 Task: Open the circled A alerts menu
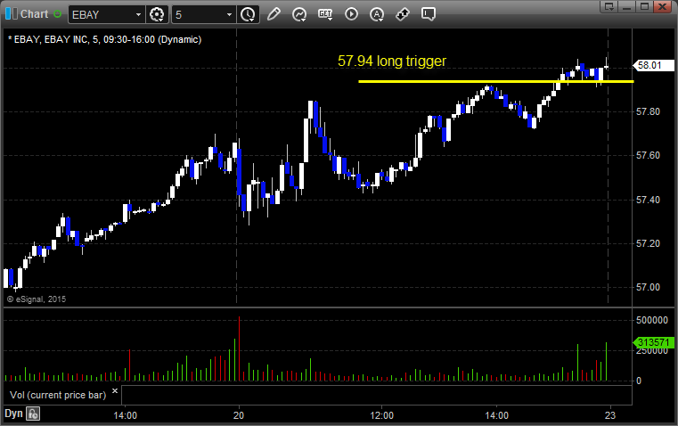pyautogui.click(x=377, y=14)
